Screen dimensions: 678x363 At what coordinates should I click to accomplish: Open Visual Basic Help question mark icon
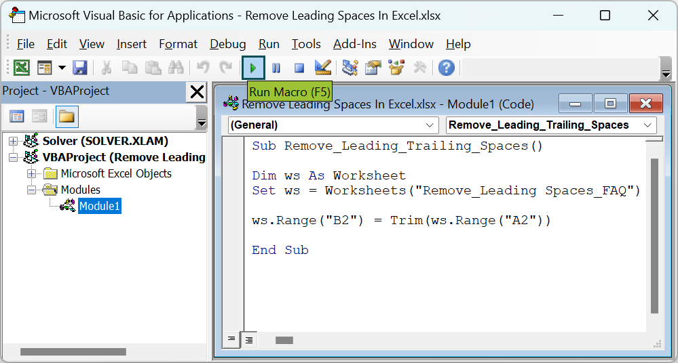pos(447,68)
